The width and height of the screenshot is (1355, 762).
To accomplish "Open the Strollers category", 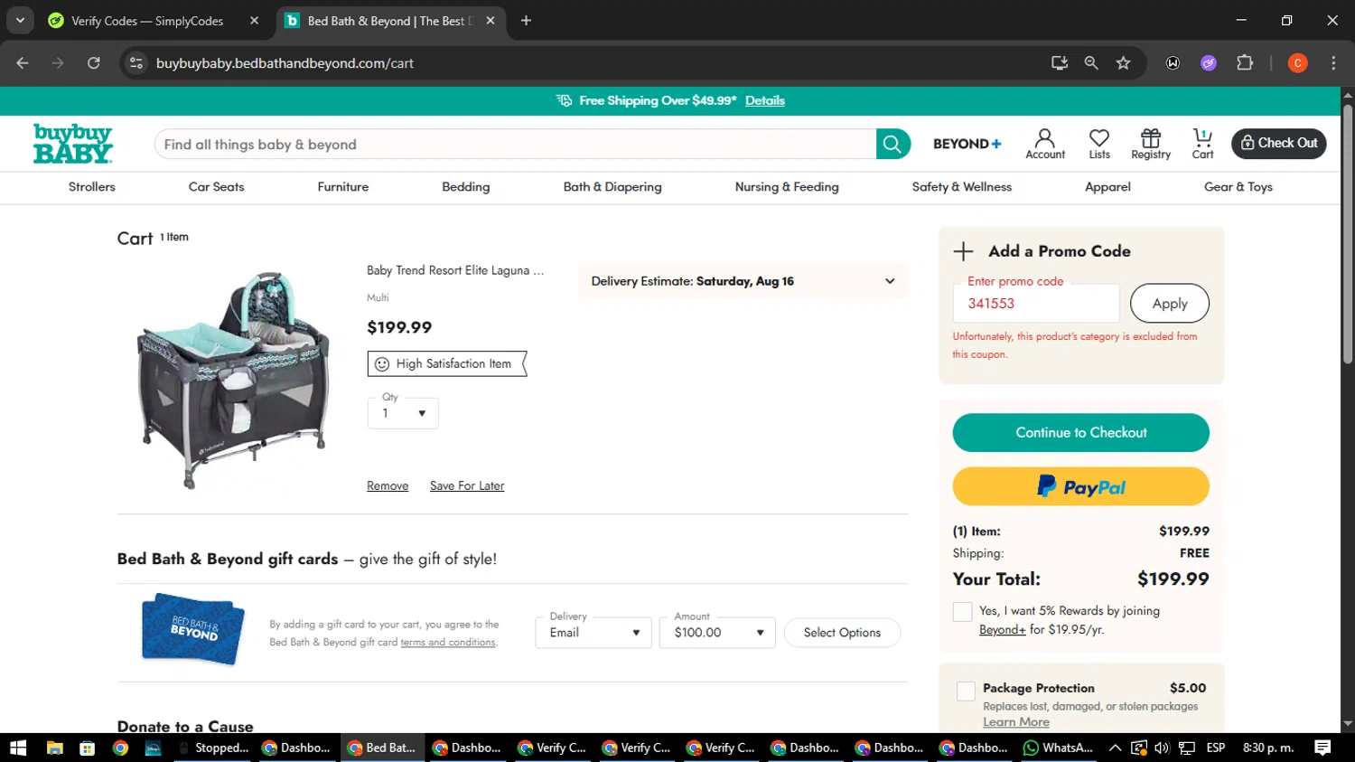I will (x=92, y=187).
